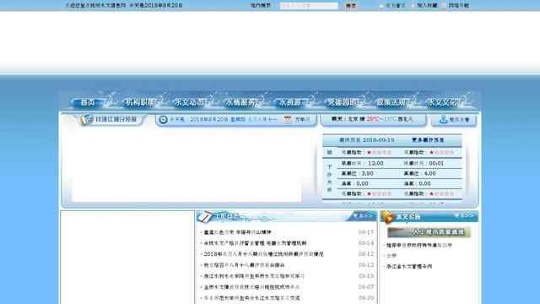Open the 政策法规 navigation tab
540x304 pixels.
click(x=391, y=102)
